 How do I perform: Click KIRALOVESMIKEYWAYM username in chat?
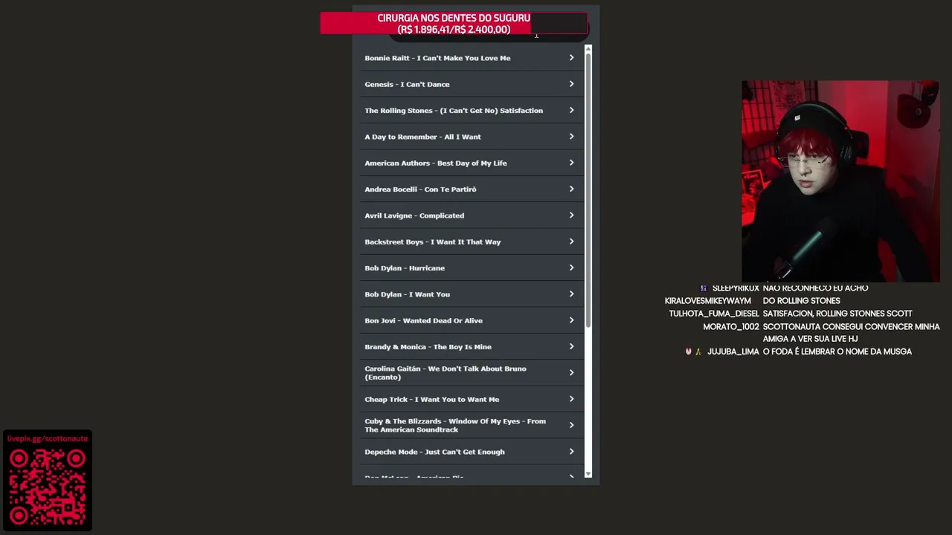[x=707, y=301]
